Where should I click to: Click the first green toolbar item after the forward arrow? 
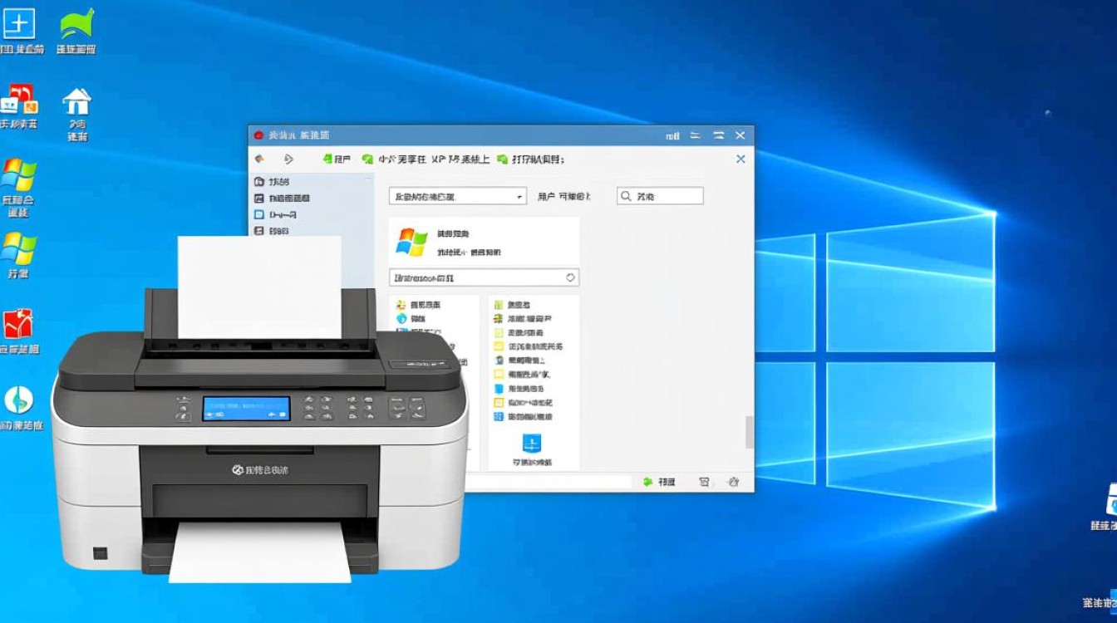click(x=337, y=159)
